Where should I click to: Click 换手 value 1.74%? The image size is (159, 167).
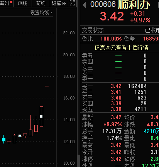point(114,138)
